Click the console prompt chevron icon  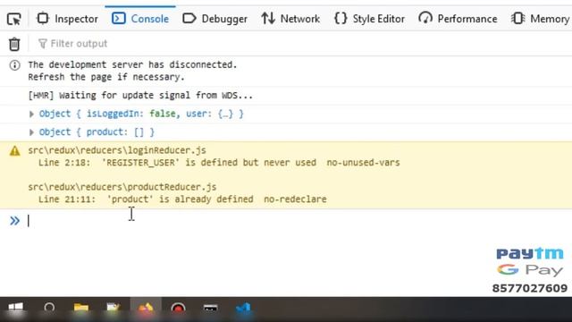point(14,221)
